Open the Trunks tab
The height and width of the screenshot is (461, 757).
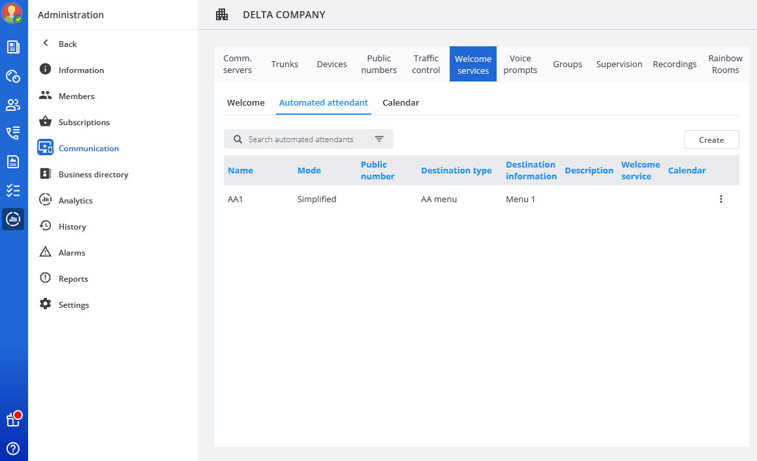tap(285, 64)
